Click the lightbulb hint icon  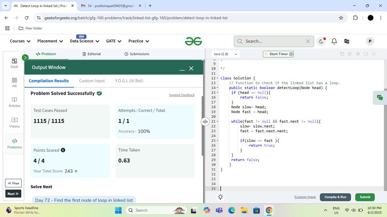click(221, 197)
